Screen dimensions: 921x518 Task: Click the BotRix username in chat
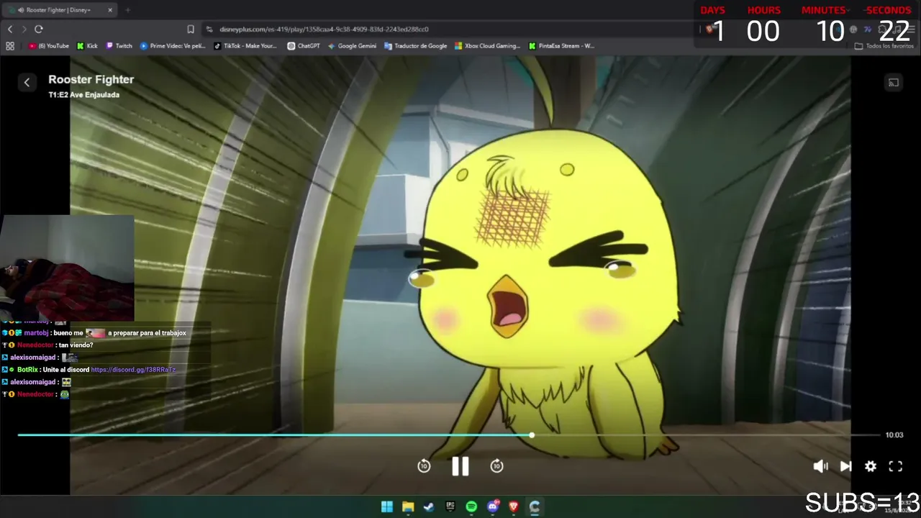[x=27, y=370]
